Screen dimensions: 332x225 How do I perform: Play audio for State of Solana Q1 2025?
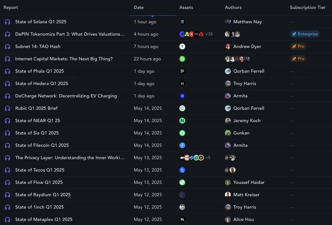pos(7,22)
